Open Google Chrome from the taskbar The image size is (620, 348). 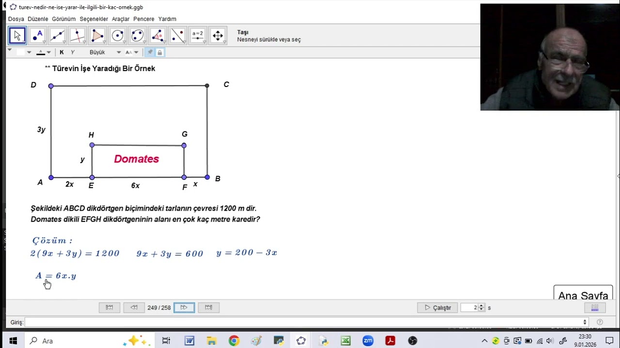[x=234, y=341]
